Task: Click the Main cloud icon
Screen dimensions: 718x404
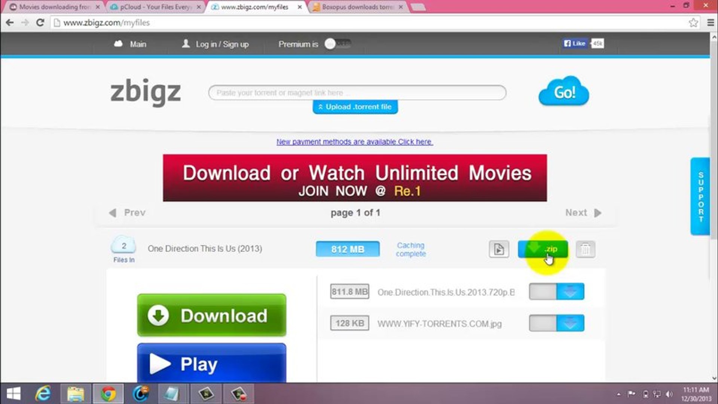Action: click(x=118, y=44)
